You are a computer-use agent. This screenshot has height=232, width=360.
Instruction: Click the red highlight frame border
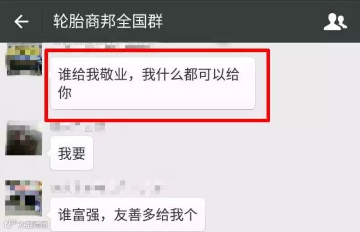157,51
